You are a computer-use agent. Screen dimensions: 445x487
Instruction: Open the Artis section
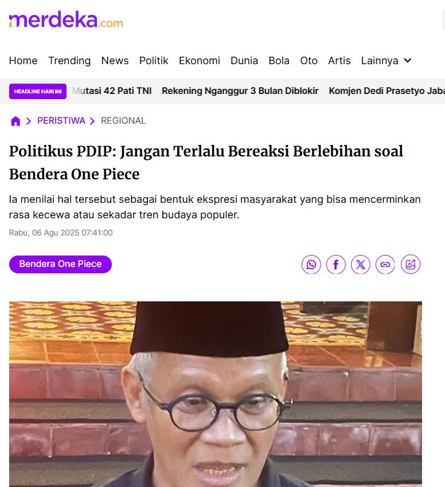(x=339, y=61)
